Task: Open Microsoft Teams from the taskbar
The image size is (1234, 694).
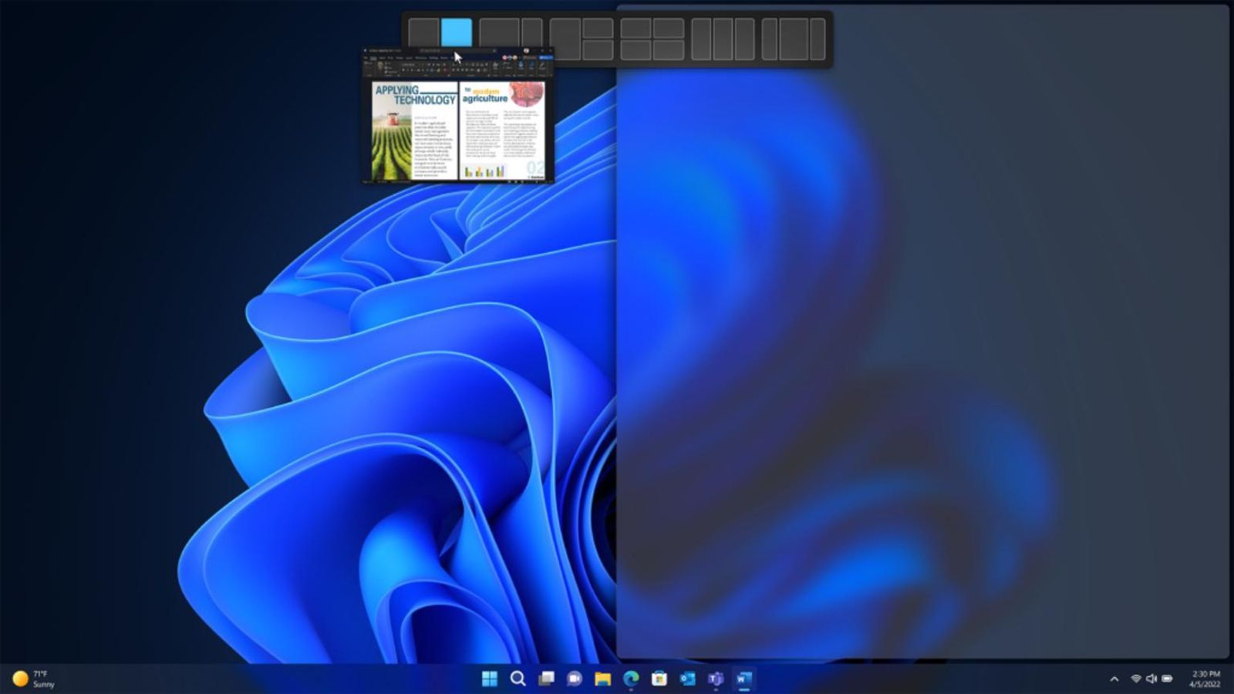Action: (715, 679)
